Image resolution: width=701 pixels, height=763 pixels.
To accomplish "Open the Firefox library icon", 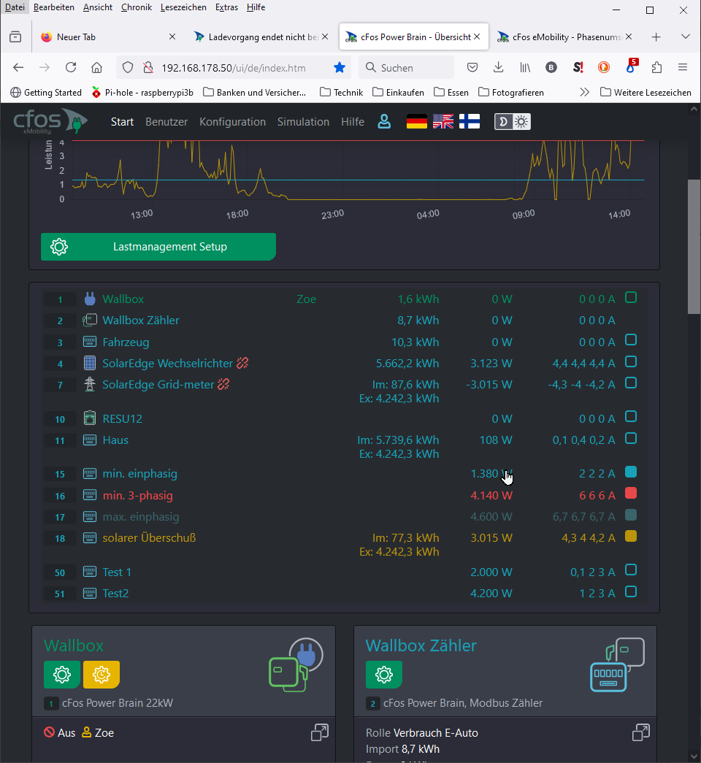I will tap(525, 67).
